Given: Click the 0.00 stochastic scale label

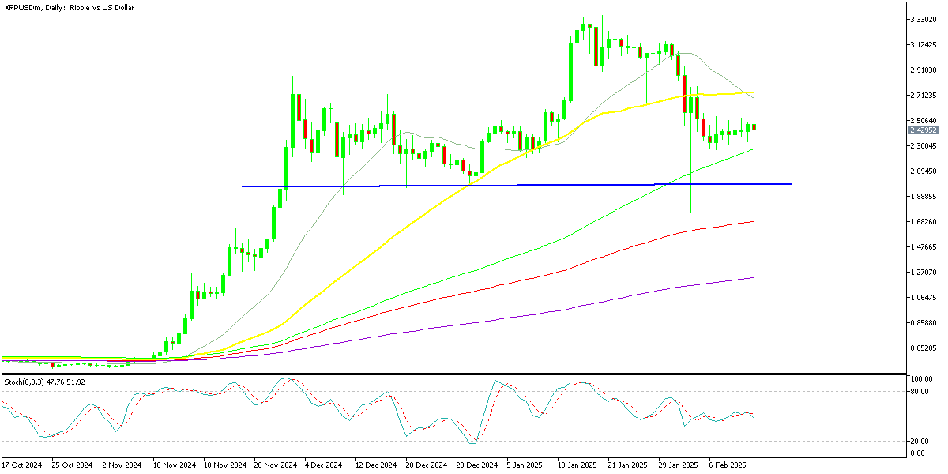Looking at the screenshot, I should coord(917,453).
